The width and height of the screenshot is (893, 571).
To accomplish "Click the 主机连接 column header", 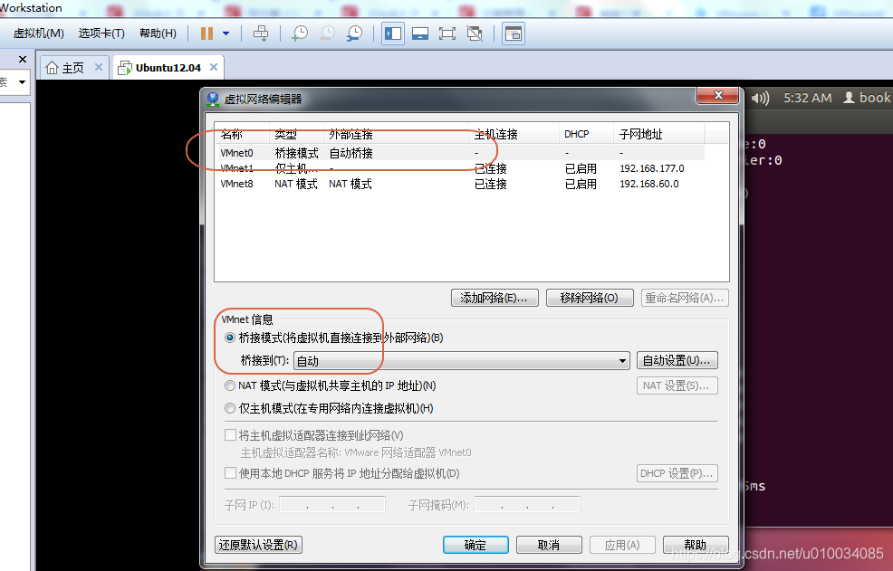I will (x=514, y=134).
